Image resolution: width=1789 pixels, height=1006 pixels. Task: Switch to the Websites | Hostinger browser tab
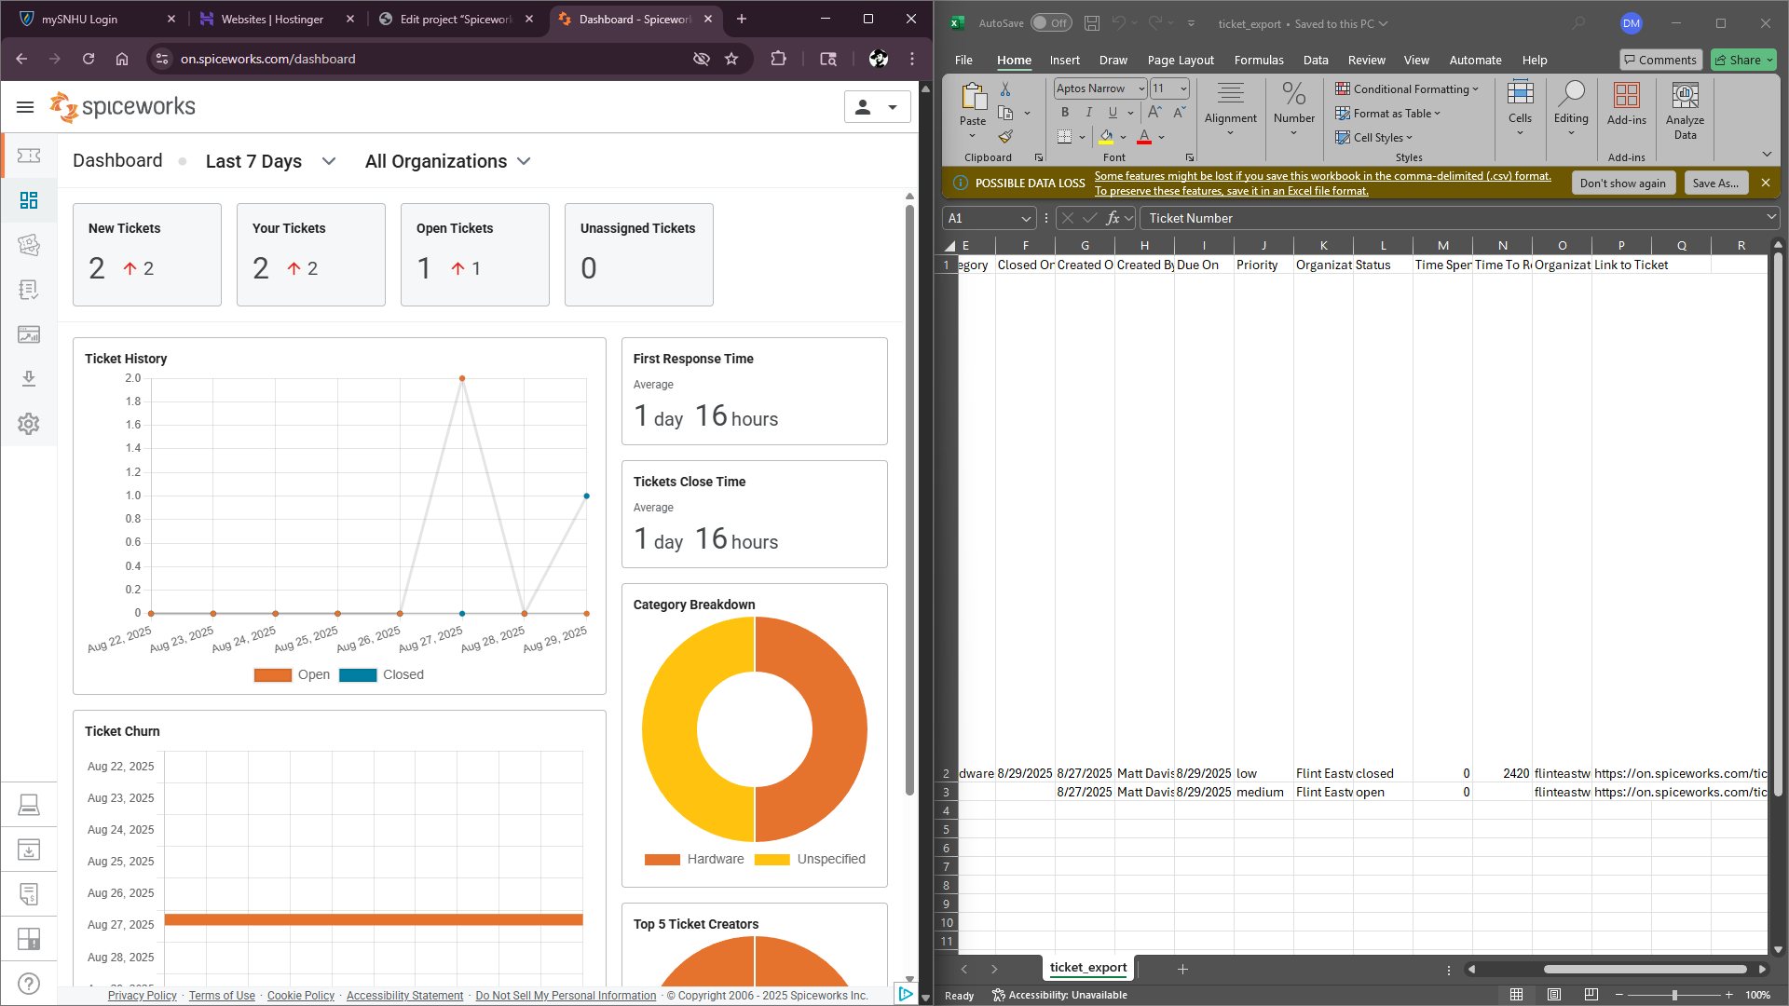click(272, 19)
